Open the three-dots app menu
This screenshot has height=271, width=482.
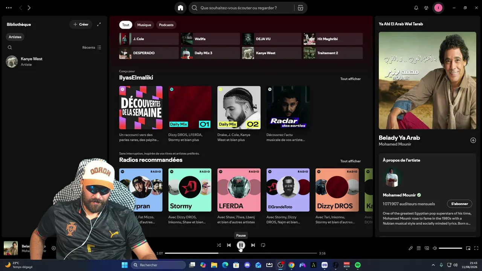[x=9, y=8]
